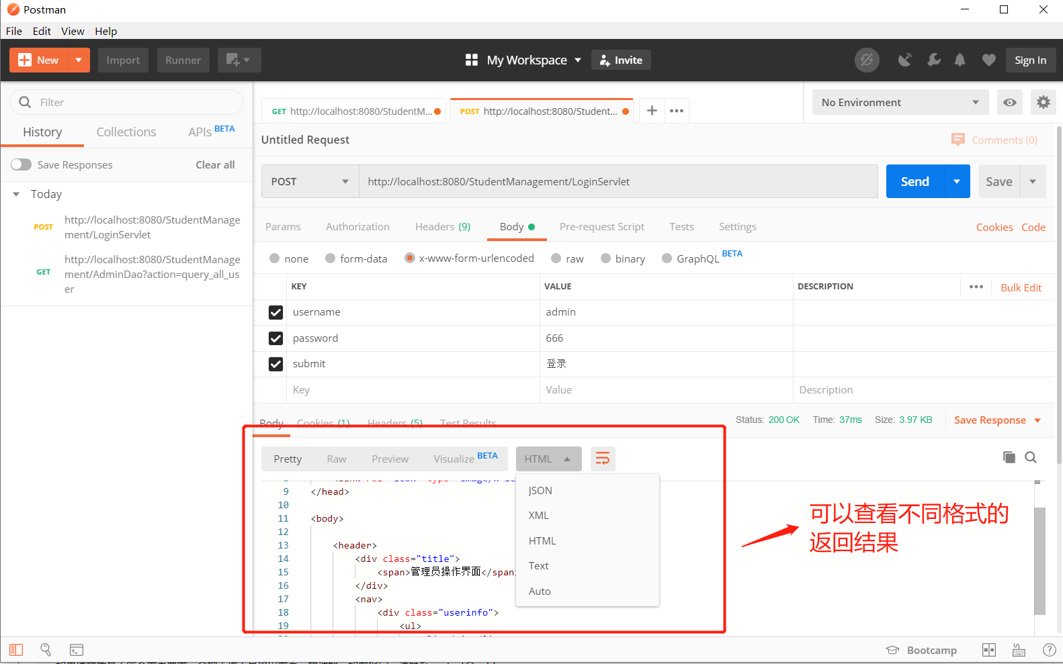Viewport: 1063px width, 664px height.
Task: Open Find and Replace in status bar
Action: pyautogui.click(x=46, y=649)
